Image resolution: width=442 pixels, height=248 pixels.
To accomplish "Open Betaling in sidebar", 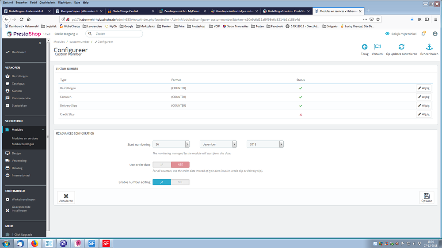I will (17, 168).
